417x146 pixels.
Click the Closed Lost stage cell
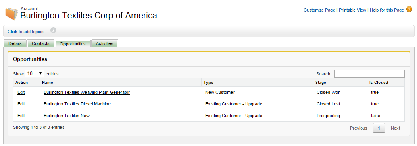pos(328,104)
